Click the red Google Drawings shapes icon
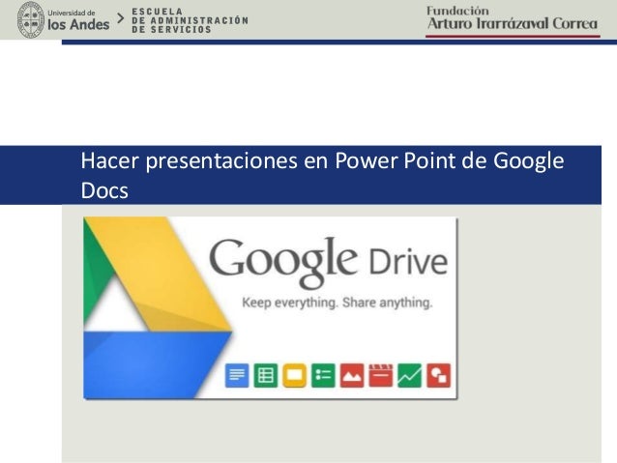Image resolution: width=617 pixels, height=463 pixels. tap(438, 375)
